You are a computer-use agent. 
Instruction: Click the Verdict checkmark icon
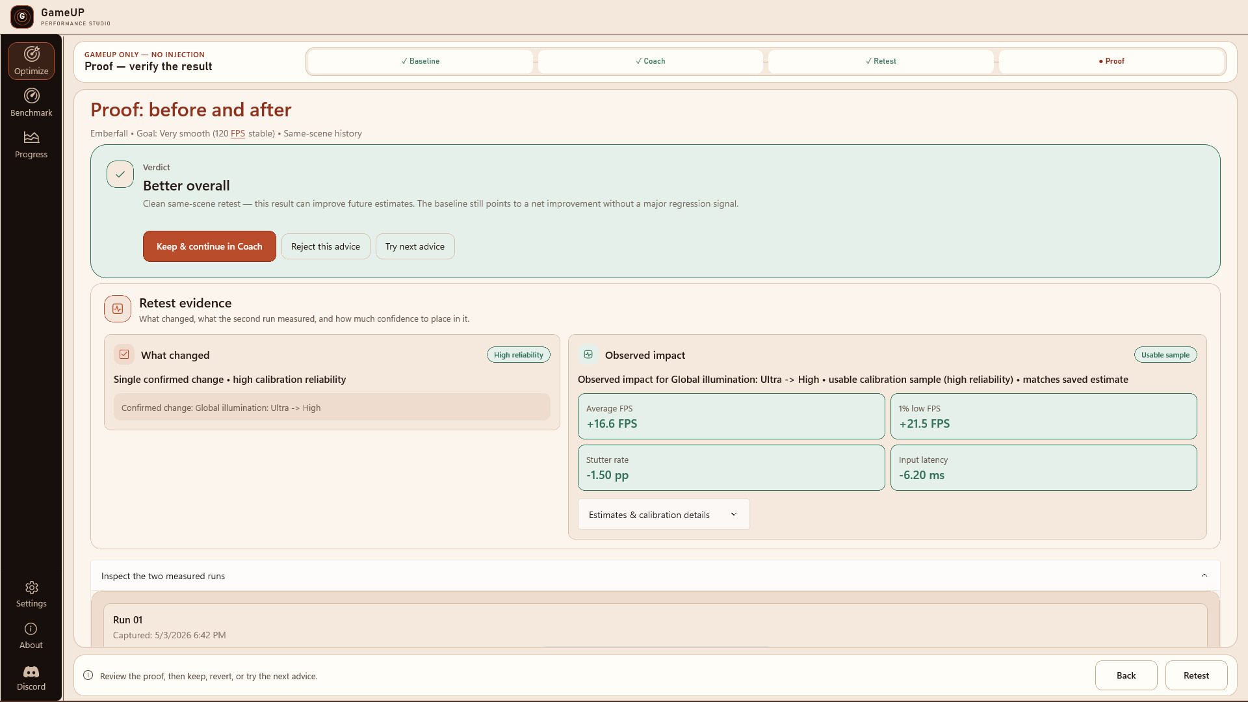[120, 174]
